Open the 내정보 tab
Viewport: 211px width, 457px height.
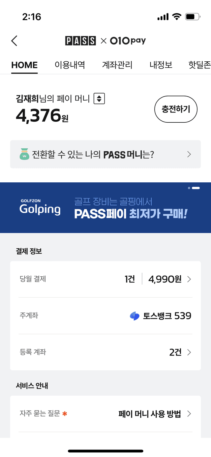(161, 65)
